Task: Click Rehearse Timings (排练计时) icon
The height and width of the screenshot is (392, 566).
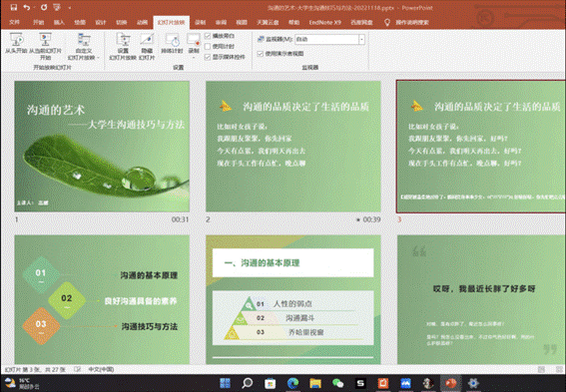Action: [172, 44]
